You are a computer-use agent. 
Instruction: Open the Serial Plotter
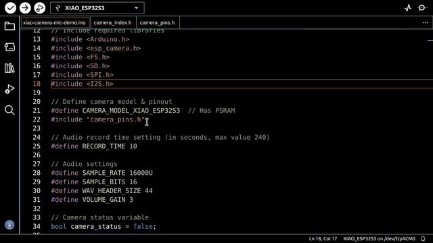pos(408,8)
